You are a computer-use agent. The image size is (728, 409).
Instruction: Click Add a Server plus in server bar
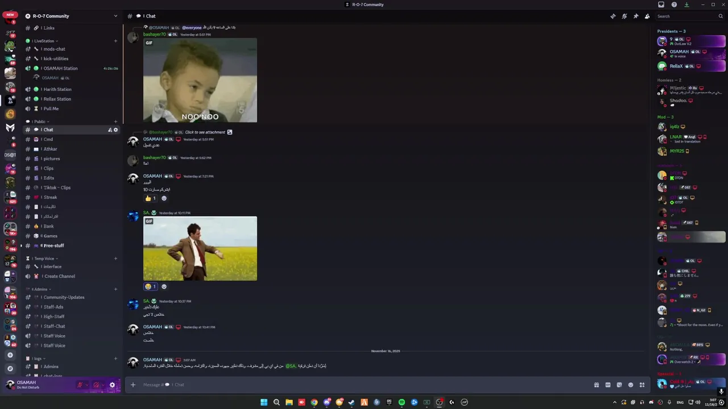click(x=10, y=355)
